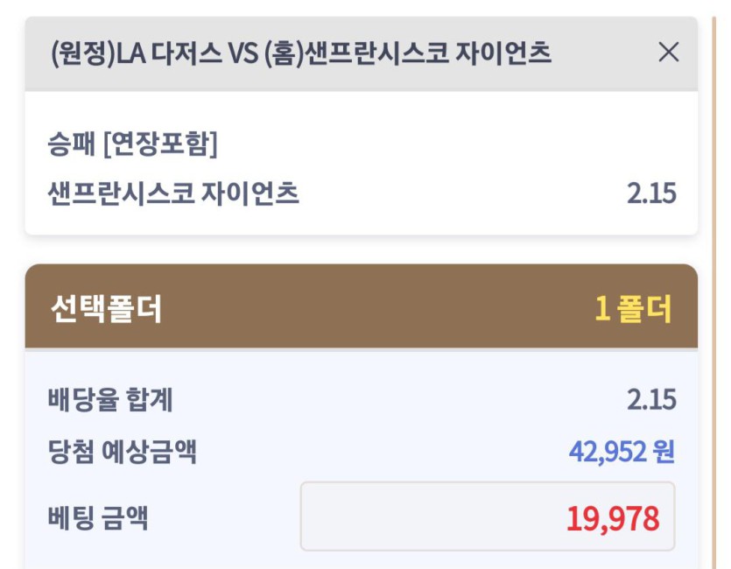This screenshot has width=731, height=569.
Task: Click the 2.15 total odds value
Action: pos(651,400)
